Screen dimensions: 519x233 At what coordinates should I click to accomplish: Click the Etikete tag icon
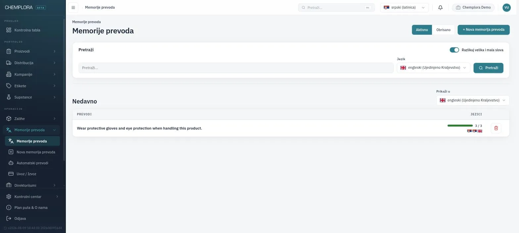[x=9, y=86]
